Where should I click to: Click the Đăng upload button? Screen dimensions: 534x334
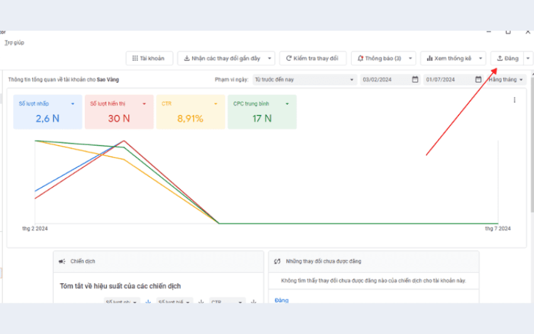(507, 58)
